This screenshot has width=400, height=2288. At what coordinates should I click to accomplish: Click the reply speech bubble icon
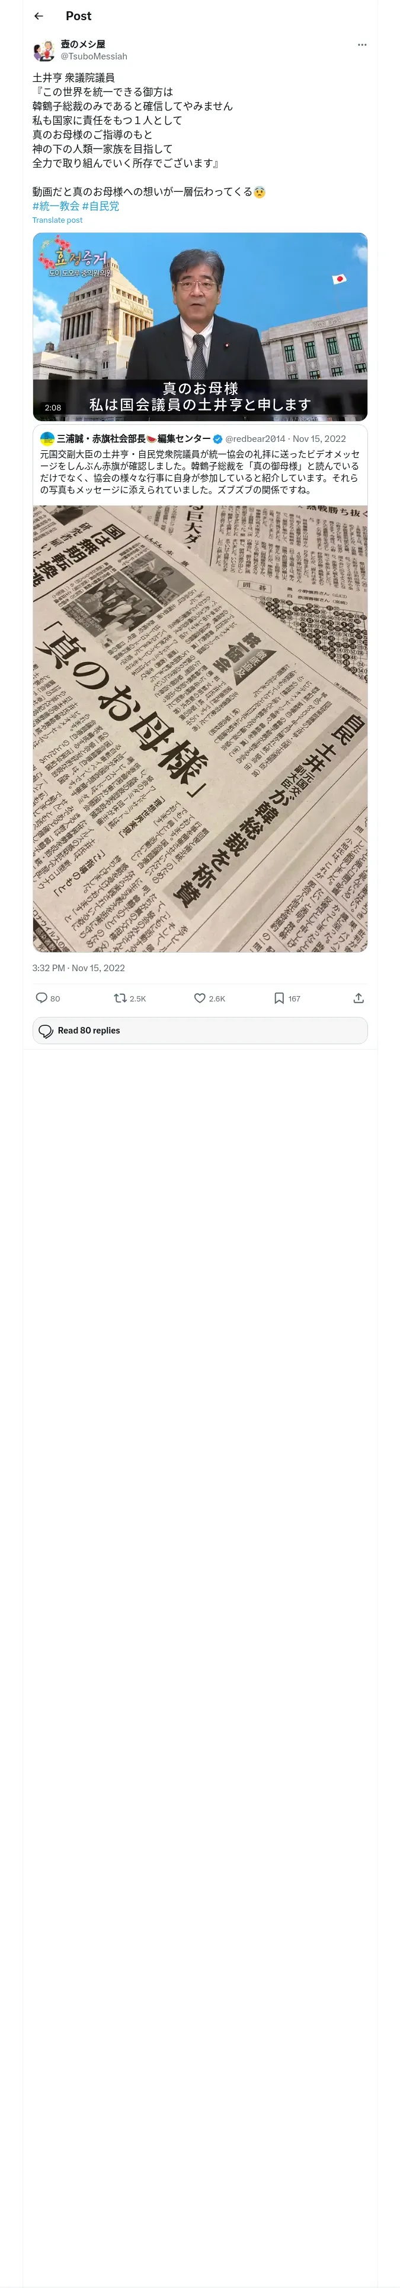41,998
